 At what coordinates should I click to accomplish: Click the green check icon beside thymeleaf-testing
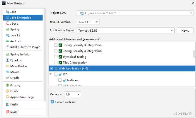point(60,57)
